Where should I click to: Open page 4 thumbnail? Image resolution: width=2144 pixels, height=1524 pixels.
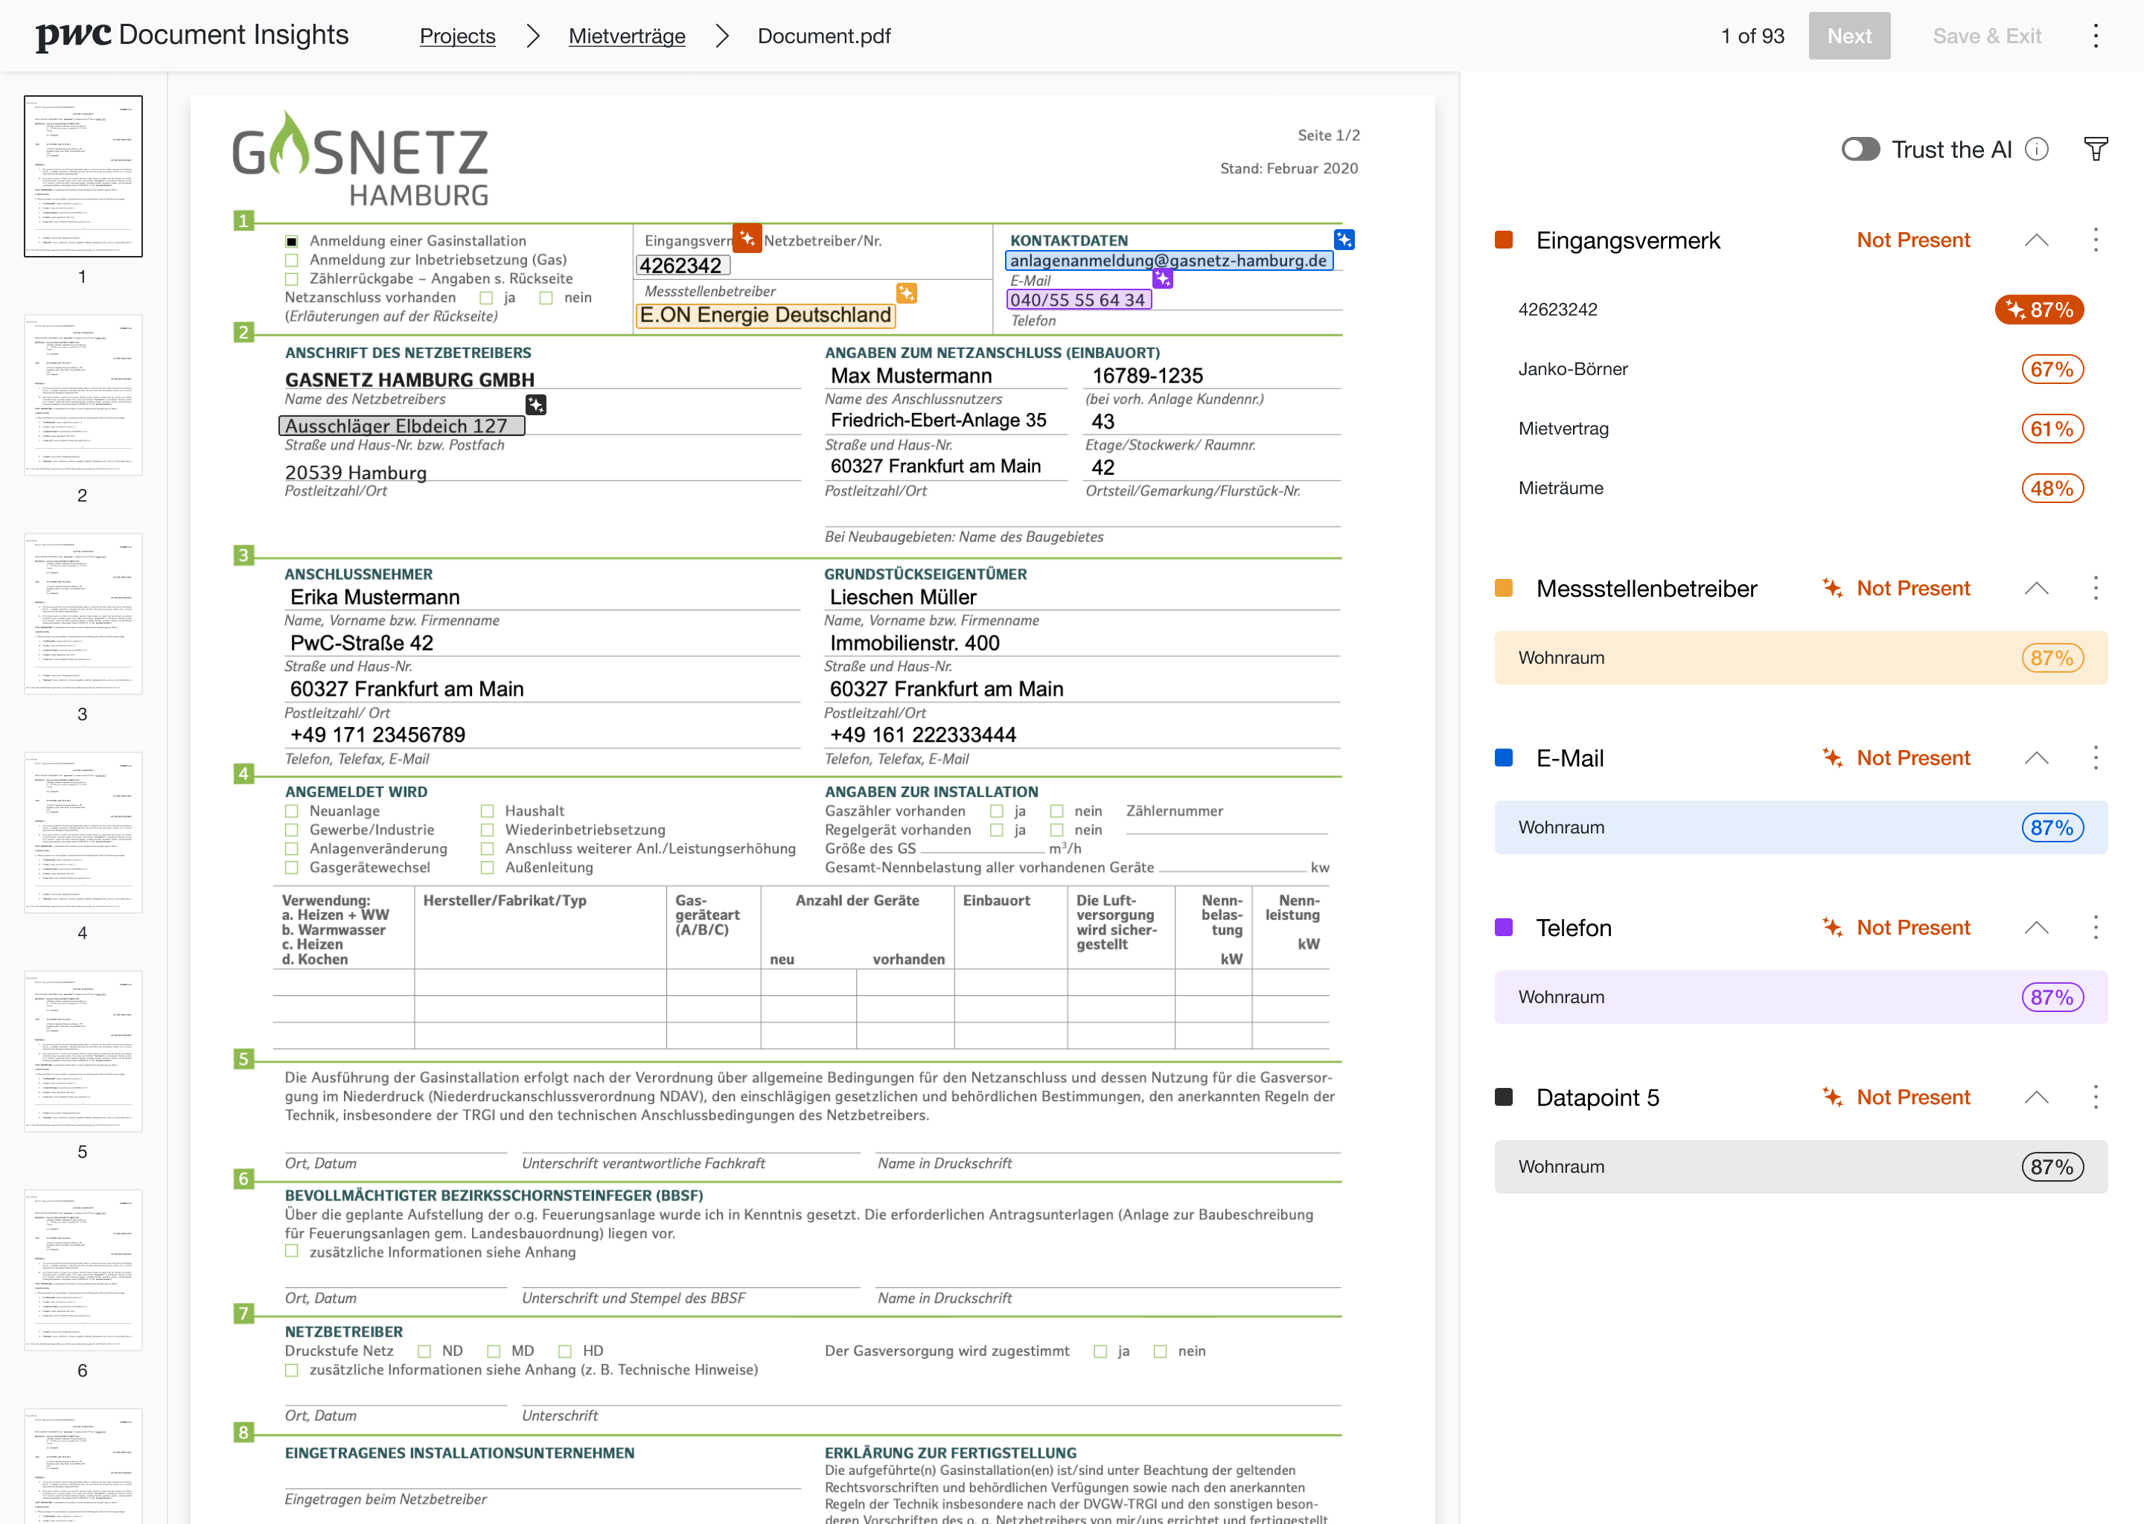coord(83,833)
